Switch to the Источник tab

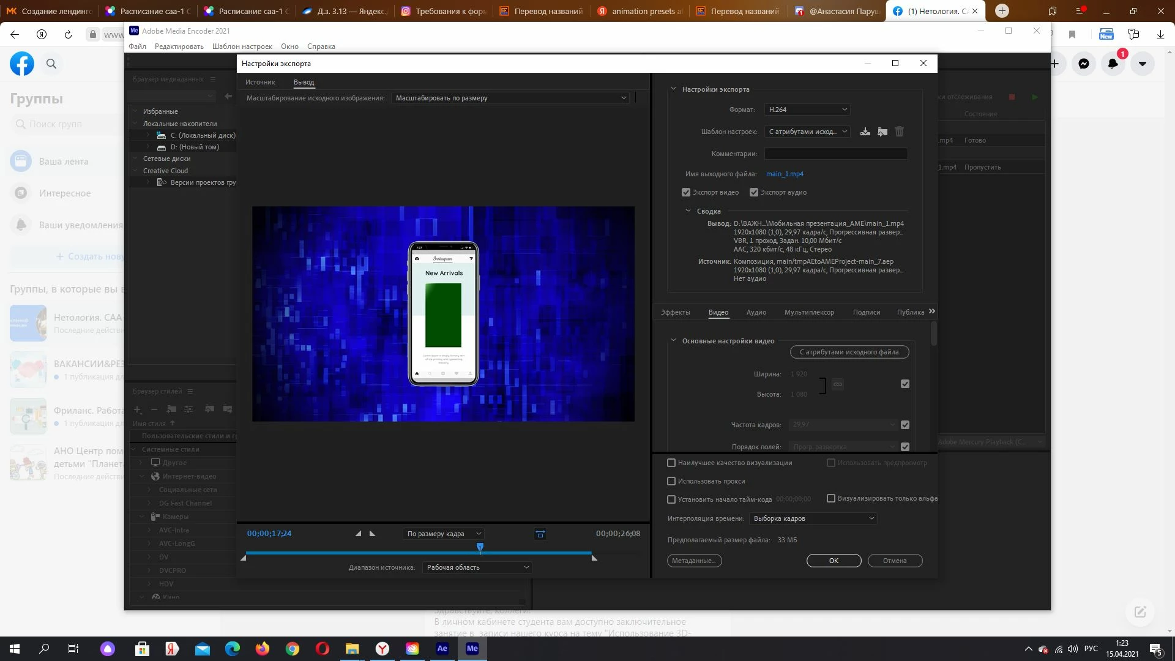pyautogui.click(x=260, y=82)
